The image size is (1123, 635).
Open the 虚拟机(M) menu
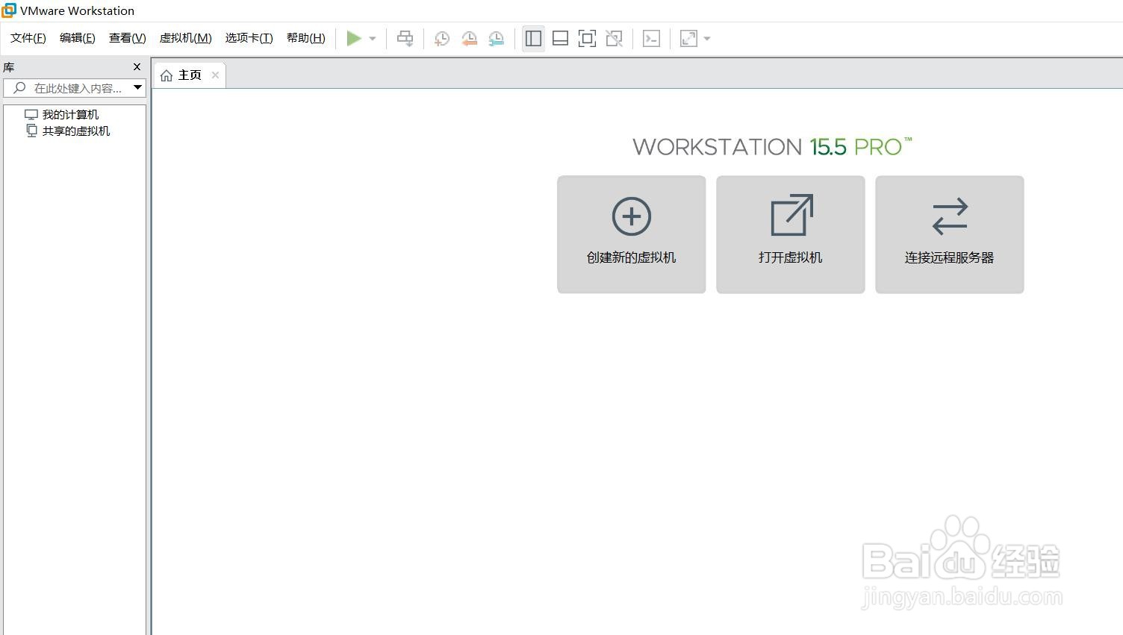point(185,37)
